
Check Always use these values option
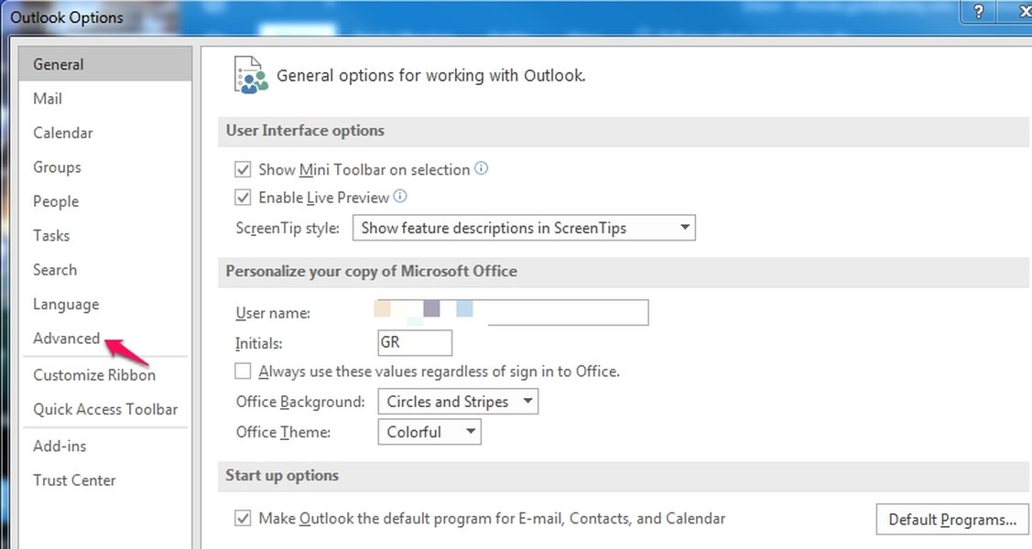pyautogui.click(x=243, y=371)
